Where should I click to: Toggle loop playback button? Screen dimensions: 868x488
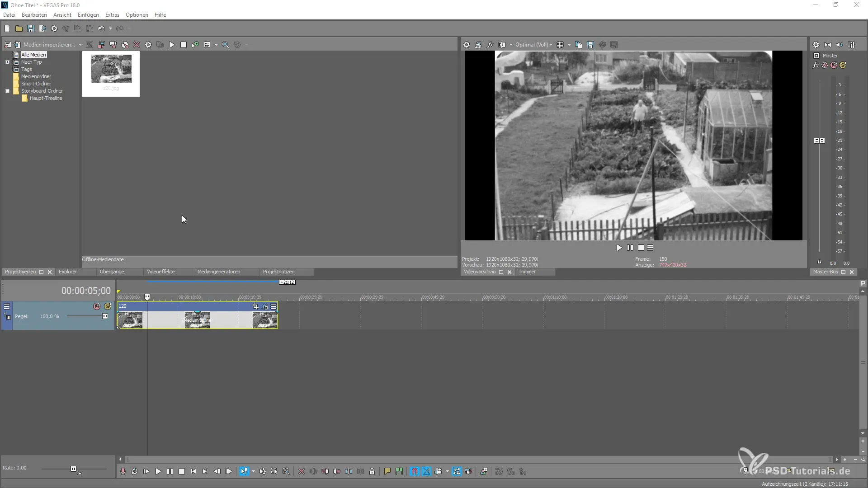point(135,471)
